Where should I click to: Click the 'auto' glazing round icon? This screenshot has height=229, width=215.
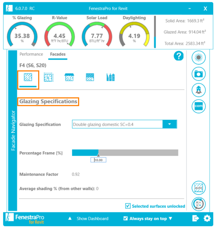199,188
